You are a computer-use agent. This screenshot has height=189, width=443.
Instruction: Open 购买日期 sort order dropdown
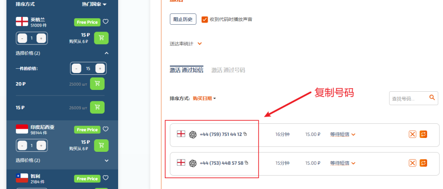coord(204,98)
